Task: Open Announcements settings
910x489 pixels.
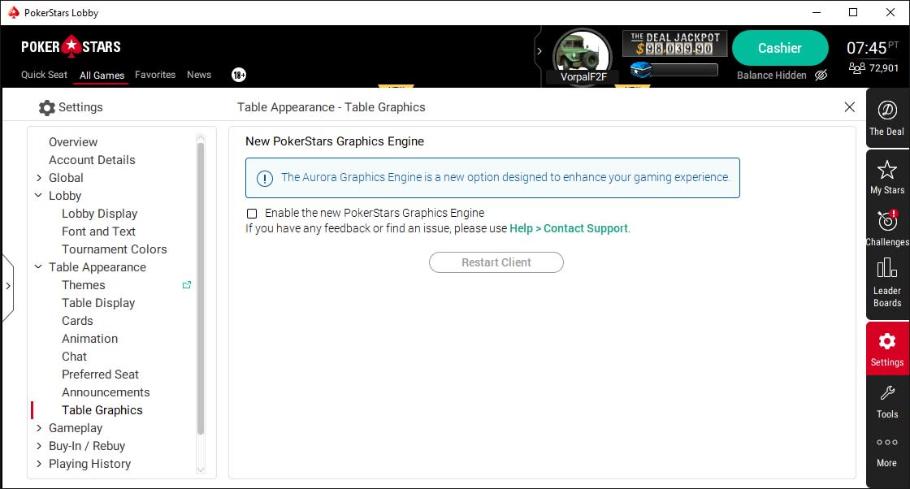Action: [106, 392]
